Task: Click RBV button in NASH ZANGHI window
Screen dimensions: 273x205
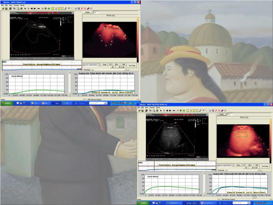Action: pyautogui.click(x=117, y=64)
